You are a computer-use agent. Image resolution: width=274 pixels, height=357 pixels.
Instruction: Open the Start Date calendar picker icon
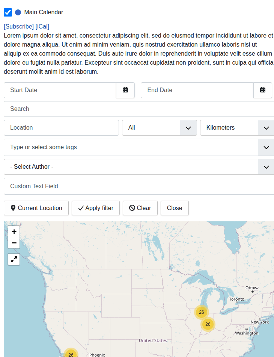(x=125, y=90)
